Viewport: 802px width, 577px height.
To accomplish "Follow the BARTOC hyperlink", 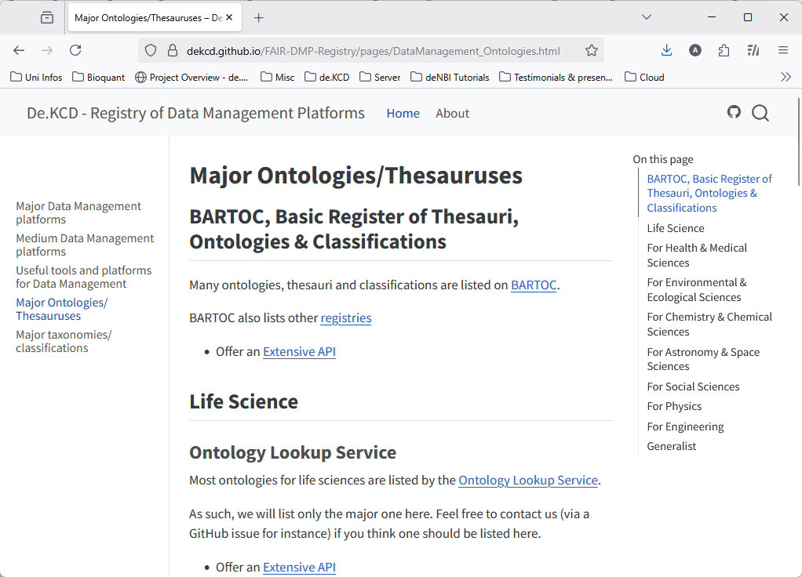I will (534, 285).
